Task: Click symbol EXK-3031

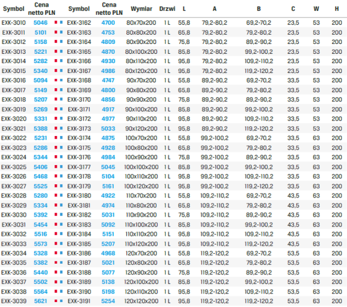Action: (14, 225)
